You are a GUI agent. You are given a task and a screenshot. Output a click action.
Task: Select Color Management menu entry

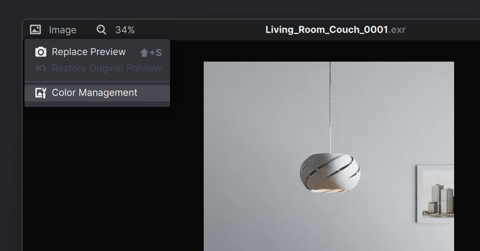pos(98,93)
